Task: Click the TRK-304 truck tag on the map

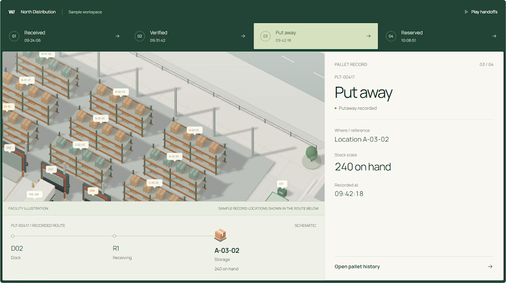Action: click(34, 194)
